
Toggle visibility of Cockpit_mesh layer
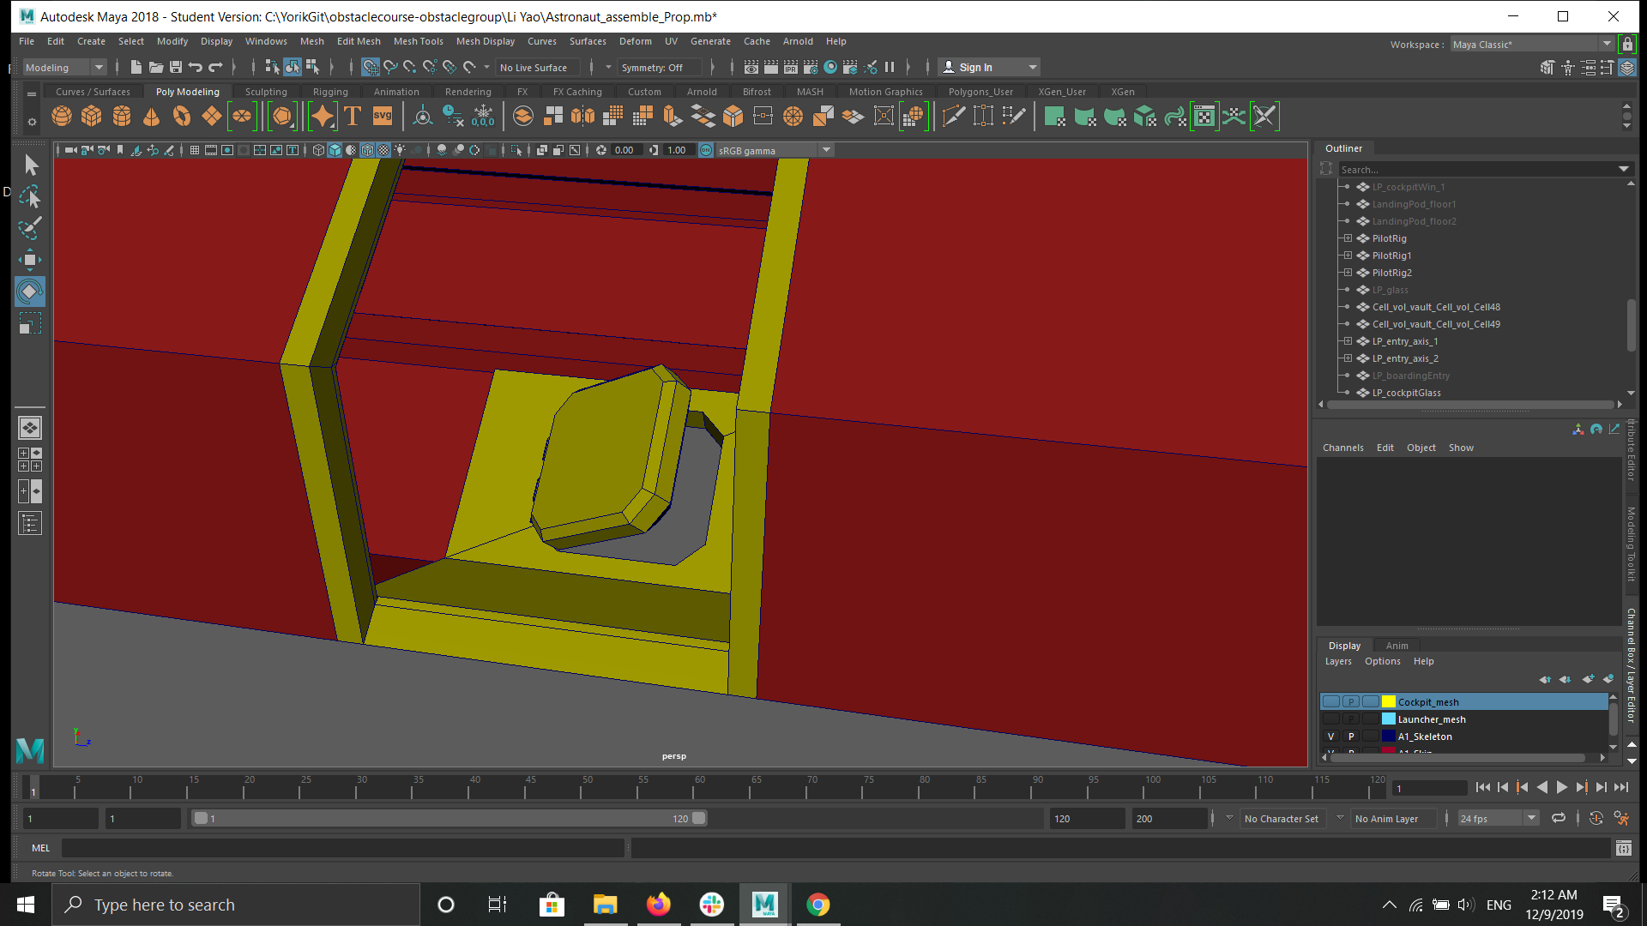pos(1330,702)
